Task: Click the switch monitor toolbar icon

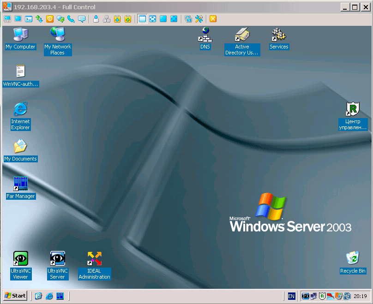Action: pyautogui.click(x=188, y=19)
